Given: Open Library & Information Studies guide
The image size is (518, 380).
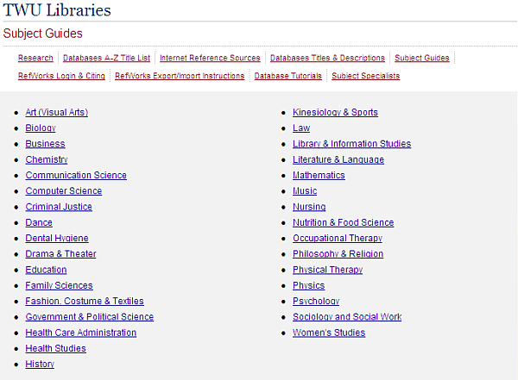Looking at the screenshot, I should point(351,144).
